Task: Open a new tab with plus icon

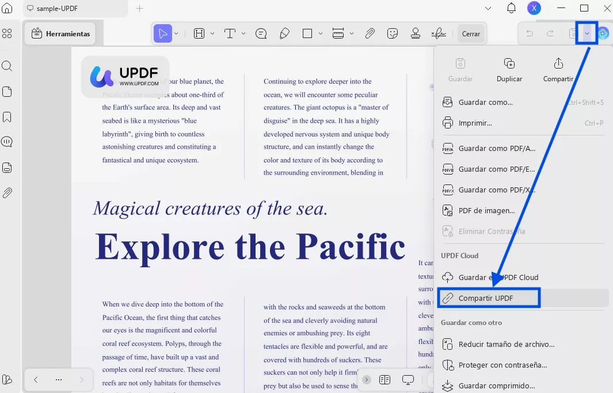Action: (139, 8)
